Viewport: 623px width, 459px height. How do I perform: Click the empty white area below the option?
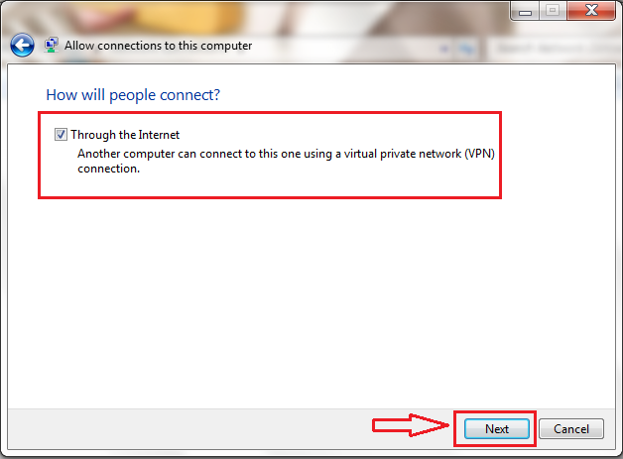click(311, 301)
